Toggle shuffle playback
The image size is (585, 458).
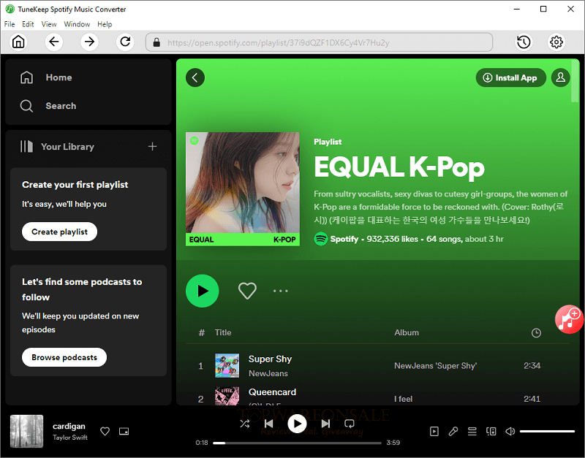(x=245, y=424)
